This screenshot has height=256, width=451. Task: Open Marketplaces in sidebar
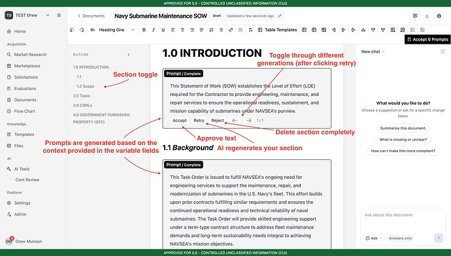[27, 66]
